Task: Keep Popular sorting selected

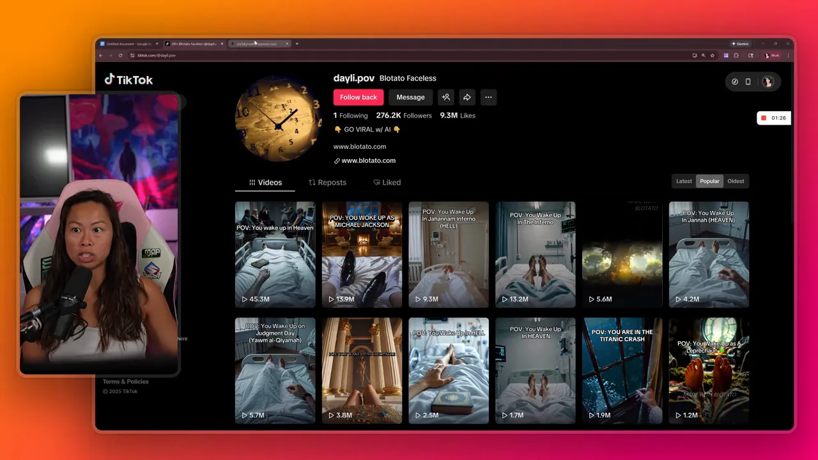Action: tap(709, 181)
